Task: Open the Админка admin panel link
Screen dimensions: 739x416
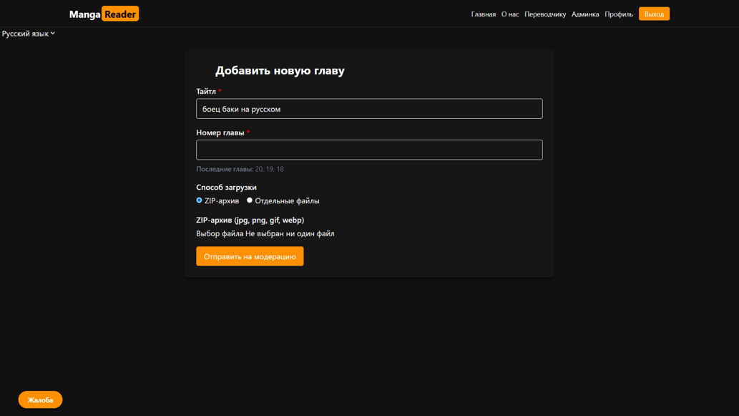Action: point(585,14)
